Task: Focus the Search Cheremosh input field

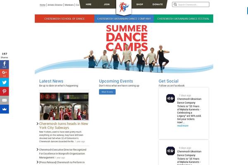Action: click(191, 5)
